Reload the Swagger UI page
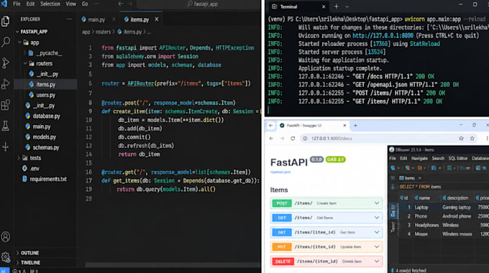This screenshot has width=489, height=273. 293,139
